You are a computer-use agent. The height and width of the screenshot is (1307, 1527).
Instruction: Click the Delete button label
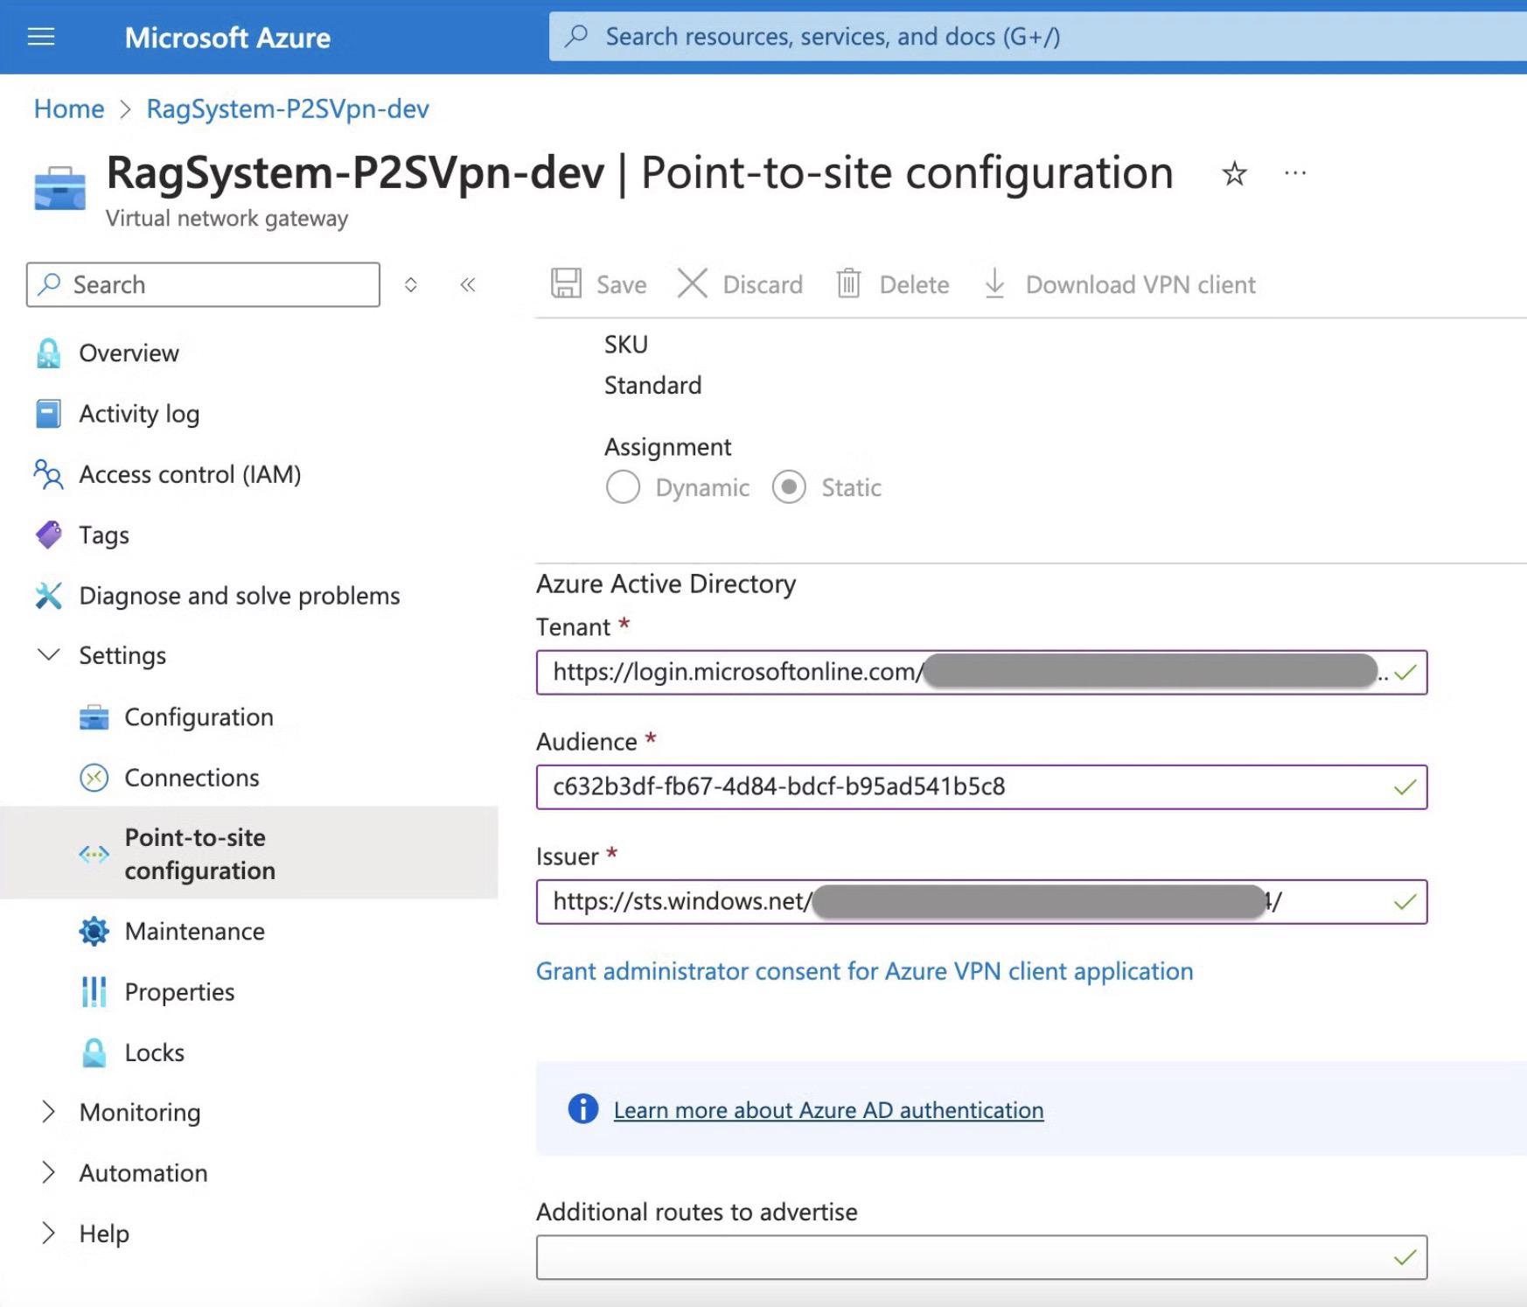click(915, 284)
